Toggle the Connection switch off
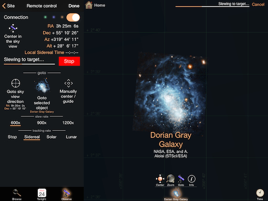Viewport: 268px width, 201px height. (73, 17)
